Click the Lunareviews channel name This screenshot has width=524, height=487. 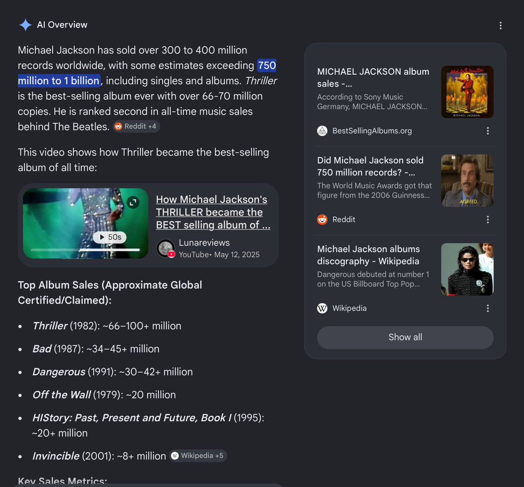click(204, 243)
